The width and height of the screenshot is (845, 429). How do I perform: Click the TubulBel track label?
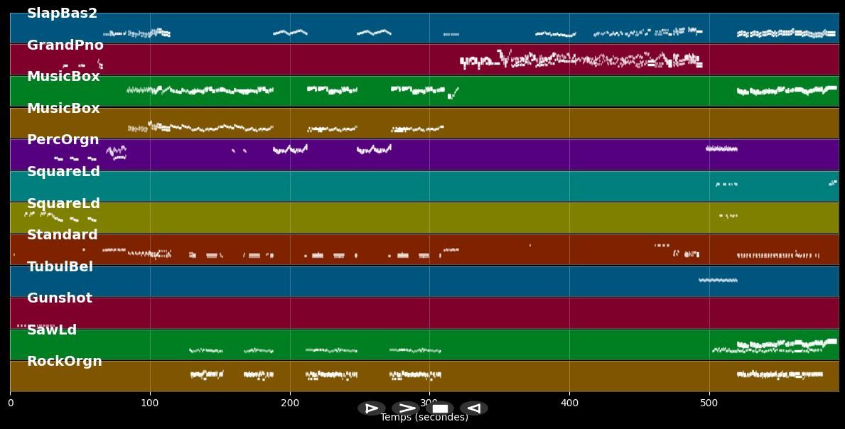[60, 267]
